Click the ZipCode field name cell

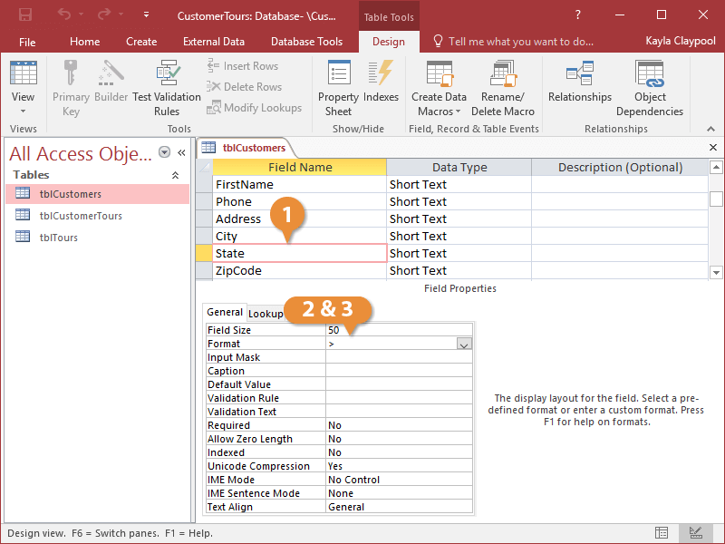coord(299,270)
